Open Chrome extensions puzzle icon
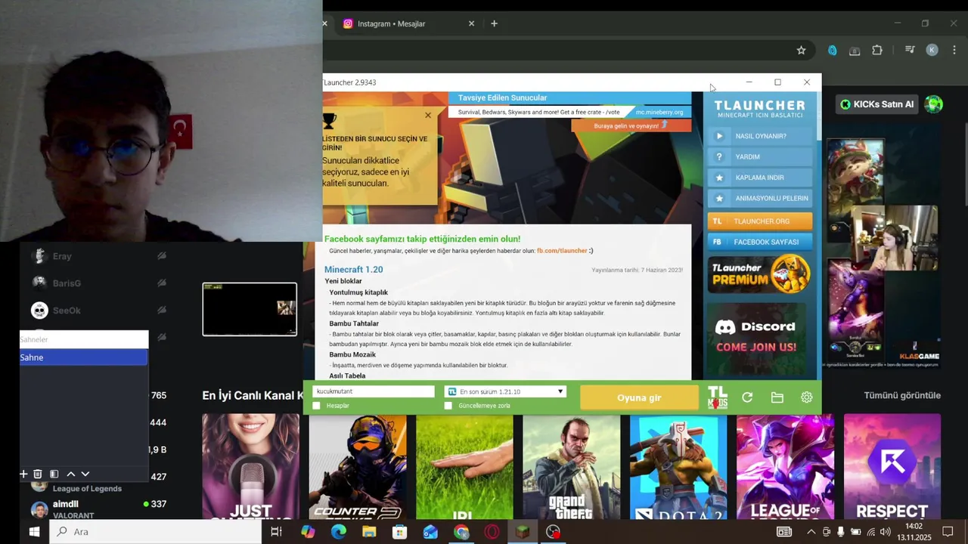The width and height of the screenshot is (968, 544). click(877, 51)
